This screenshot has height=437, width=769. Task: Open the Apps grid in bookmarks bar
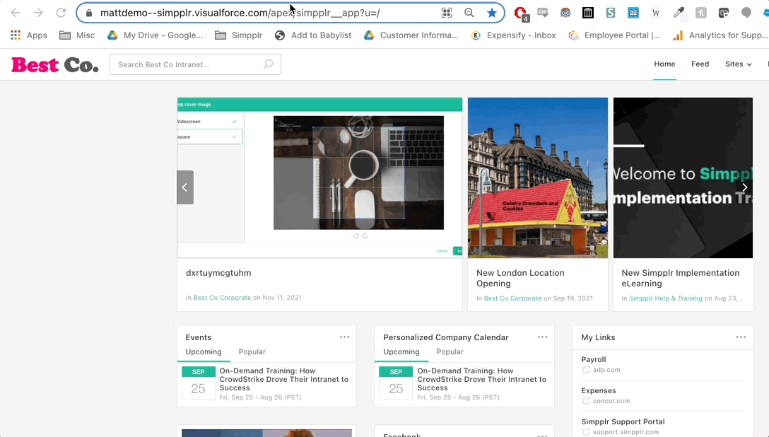tap(29, 35)
